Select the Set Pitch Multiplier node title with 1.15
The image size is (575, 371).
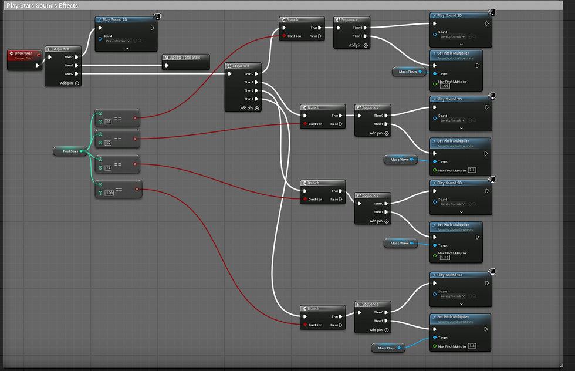pyautogui.click(x=453, y=225)
